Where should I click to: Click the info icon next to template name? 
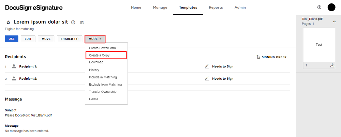click(x=73, y=22)
